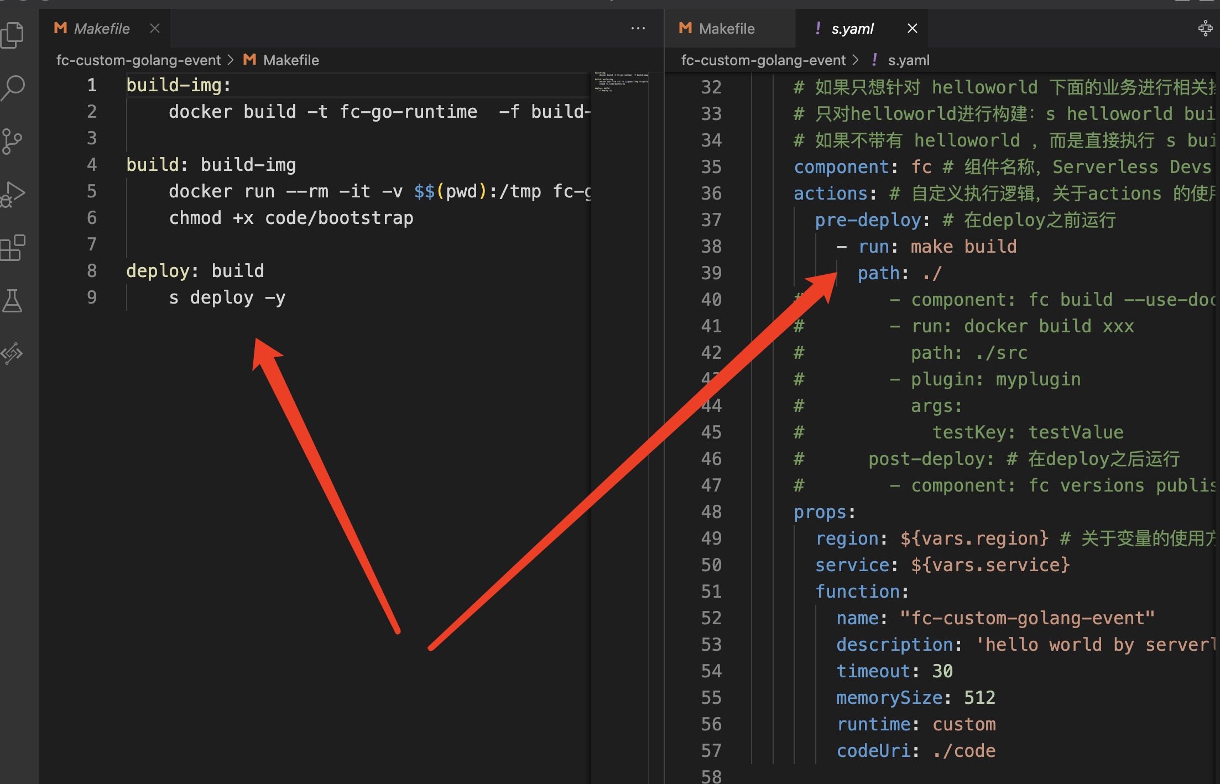Click 'docker build -t fc-go-runtime' line
This screenshot has height=784, width=1220.
(x=379, y=112)
